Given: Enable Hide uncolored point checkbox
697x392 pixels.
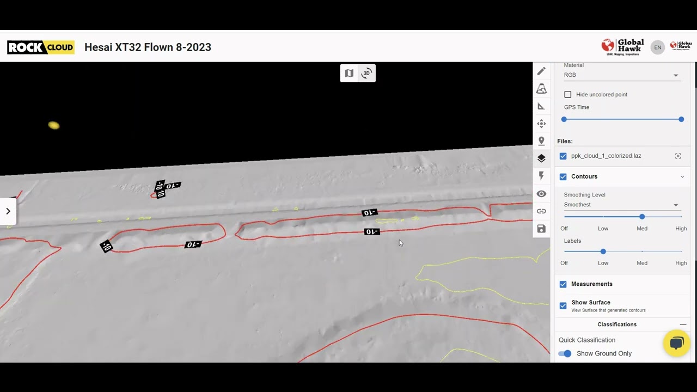Looking at the screenshot, I should click(x=568, y=94).
